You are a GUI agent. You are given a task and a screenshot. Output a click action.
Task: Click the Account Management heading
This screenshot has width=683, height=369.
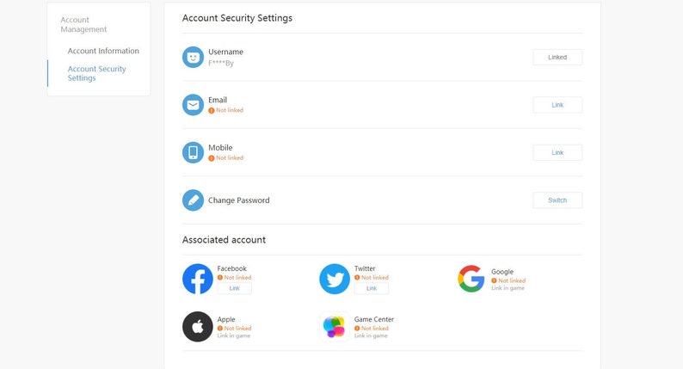click(x=83, y=24)
